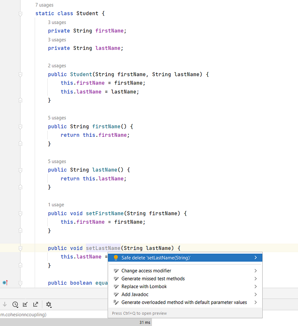298x326 pixels.
Task: Collapse the lastName() getter fold marker
Action: 20,170
